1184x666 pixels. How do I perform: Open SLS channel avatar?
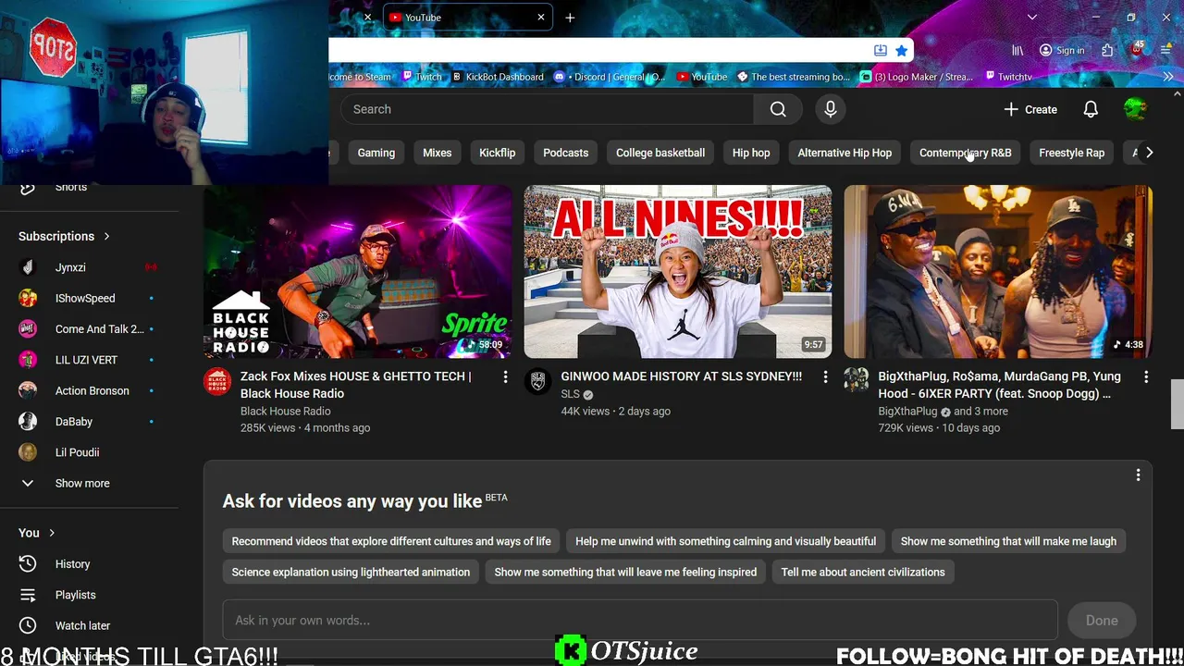[x=537, y=381]
